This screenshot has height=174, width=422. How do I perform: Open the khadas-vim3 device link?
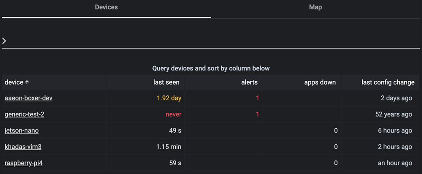coord(23,147)
